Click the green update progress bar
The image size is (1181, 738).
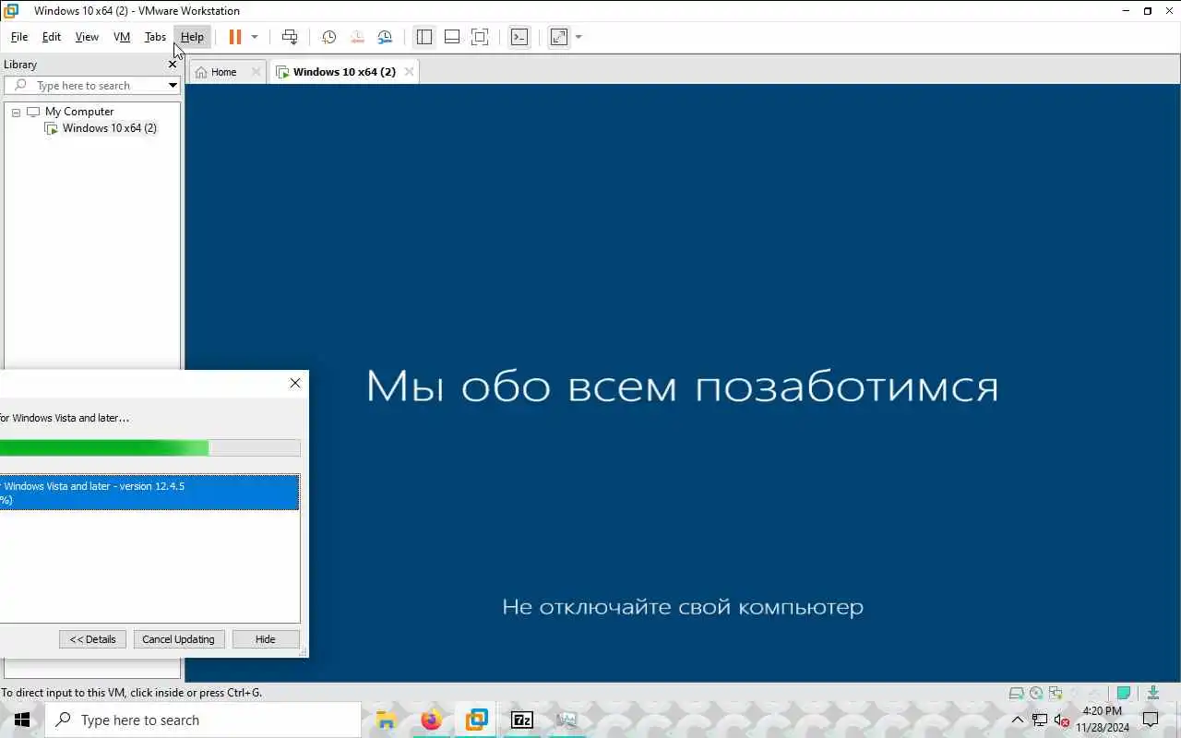(x=149, y=448)
